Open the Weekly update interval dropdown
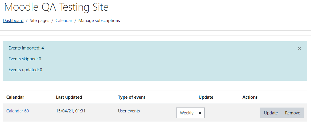 pos(190,113)
